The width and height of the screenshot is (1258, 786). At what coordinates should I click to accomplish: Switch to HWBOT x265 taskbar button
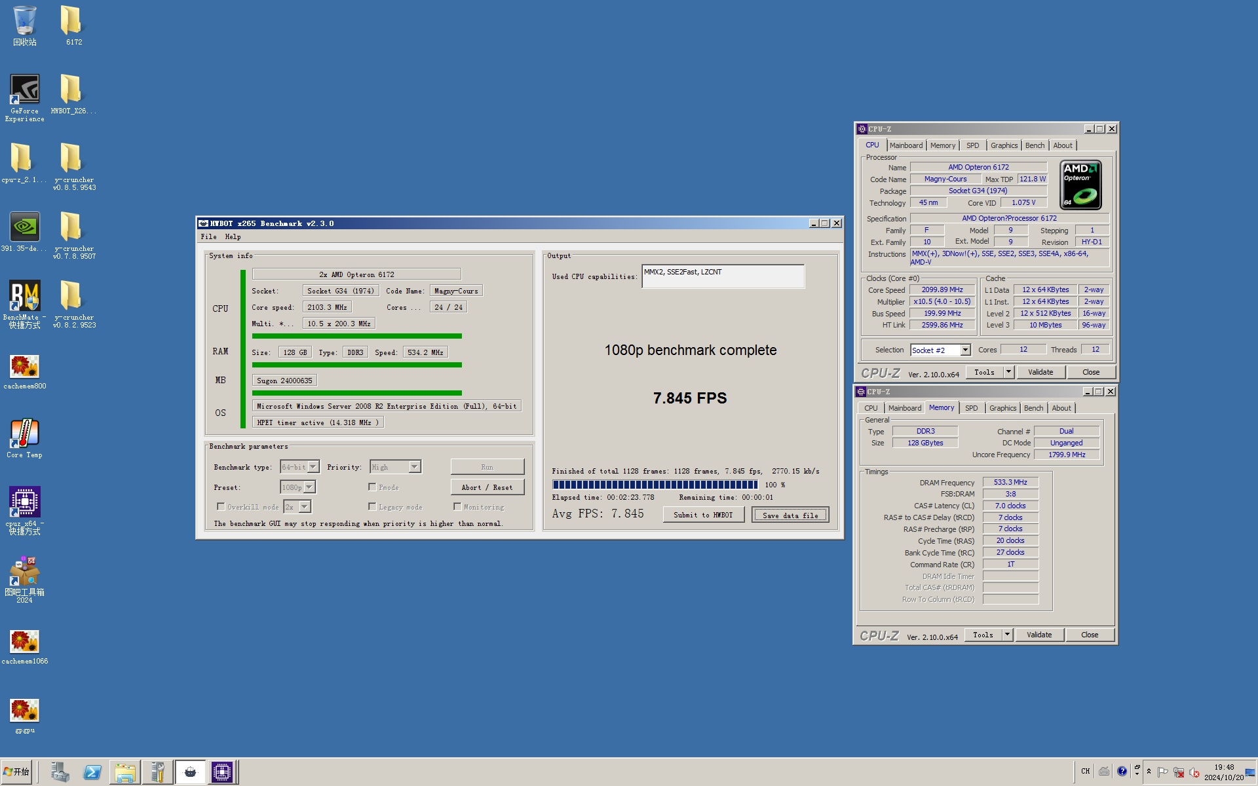[190, 772]
